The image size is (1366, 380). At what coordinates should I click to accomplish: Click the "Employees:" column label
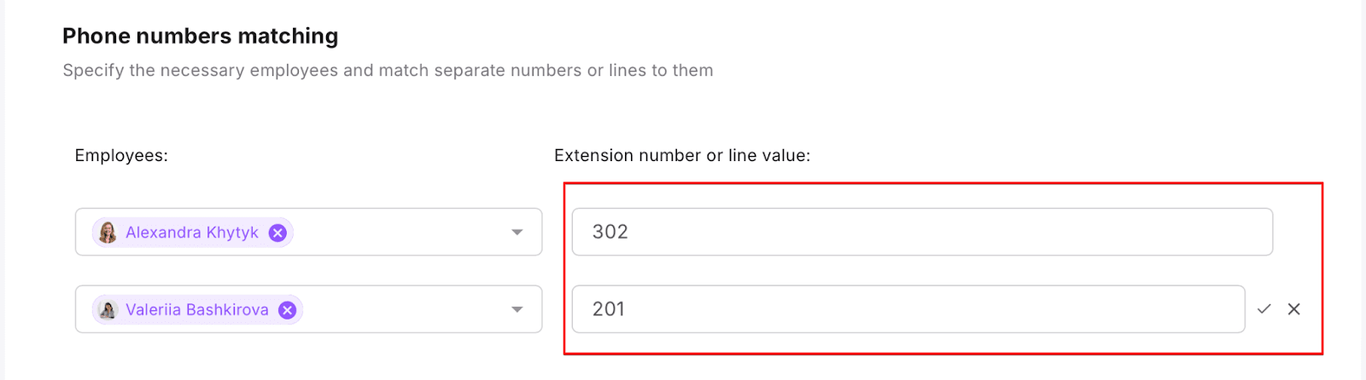tap(121, 155)
